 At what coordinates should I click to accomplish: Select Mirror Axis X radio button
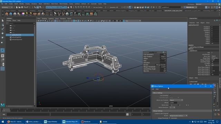coord(170,105)
